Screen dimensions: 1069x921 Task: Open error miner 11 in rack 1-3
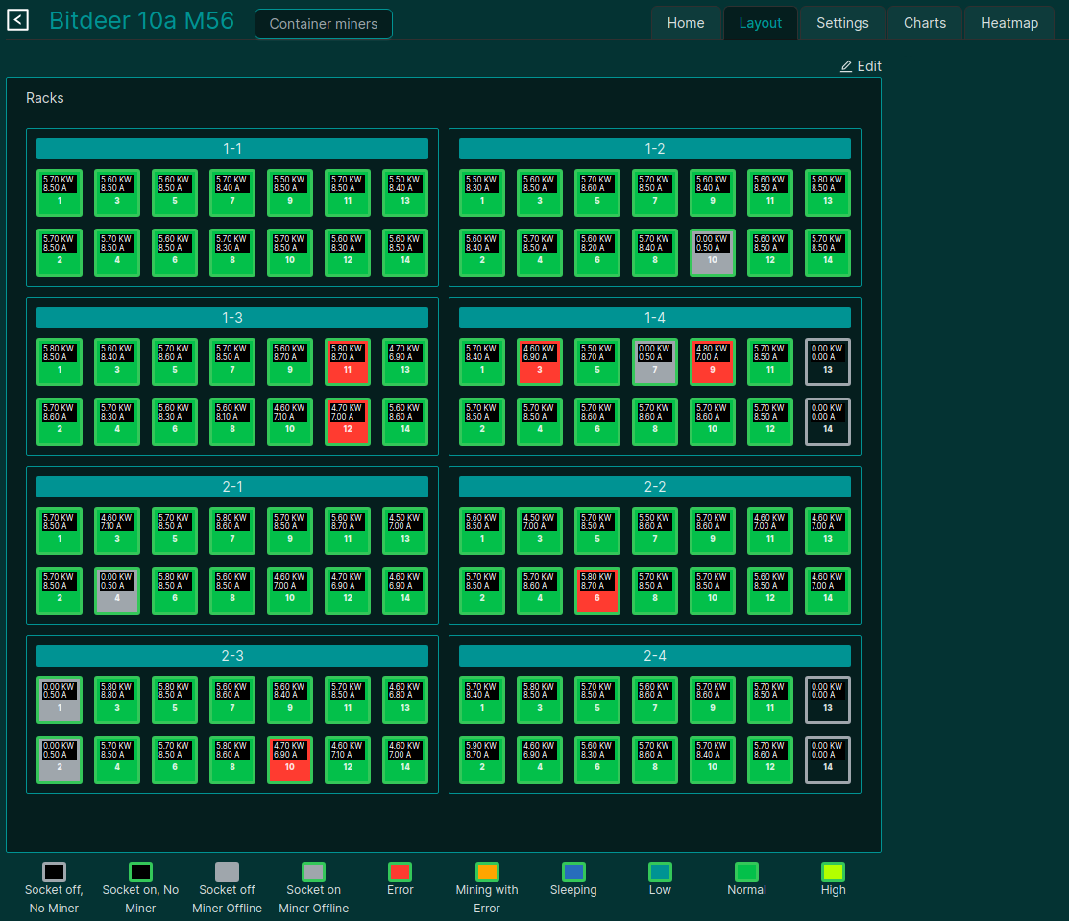pyautogui.click(x=348, y=362)
